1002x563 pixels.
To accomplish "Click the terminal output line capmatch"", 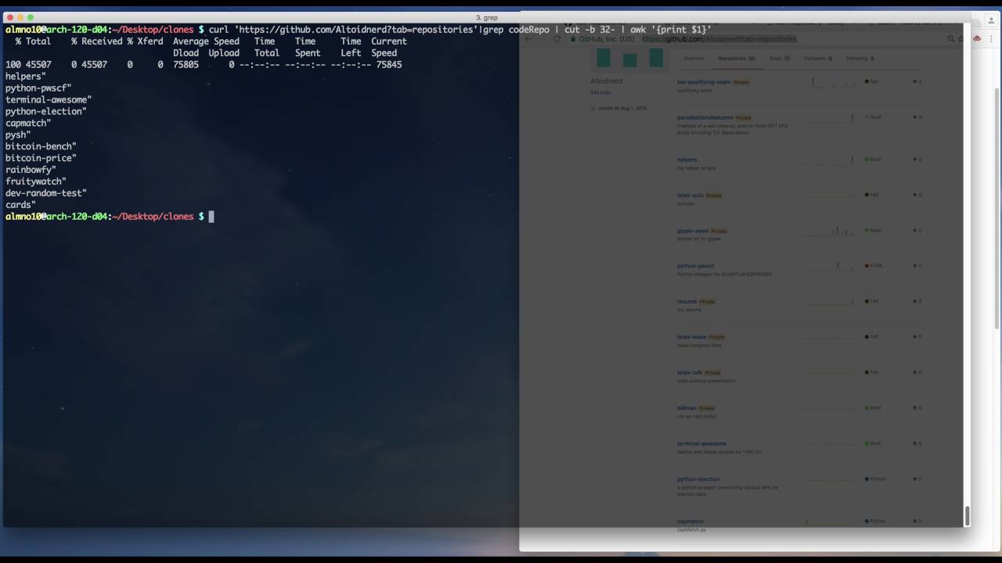I will [28, 123].
